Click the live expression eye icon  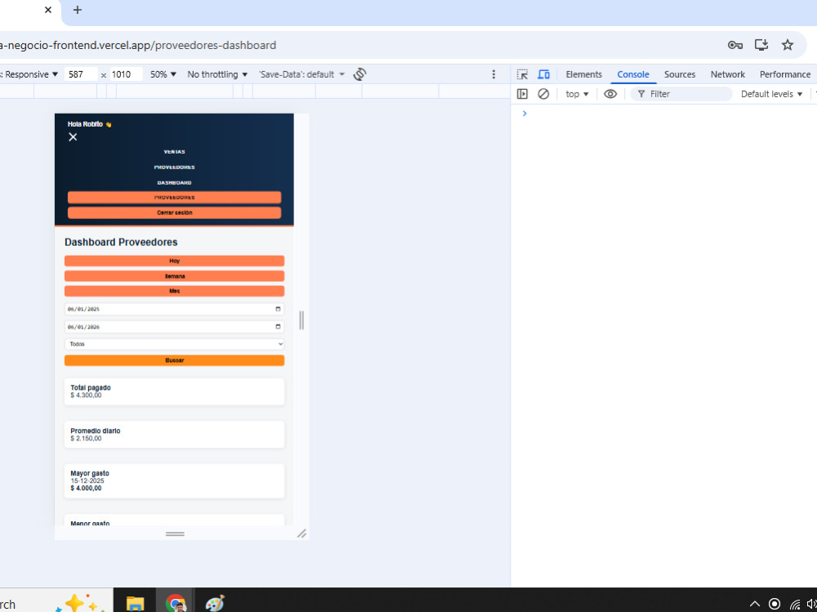pyautogui.click(x=610, y=94)
